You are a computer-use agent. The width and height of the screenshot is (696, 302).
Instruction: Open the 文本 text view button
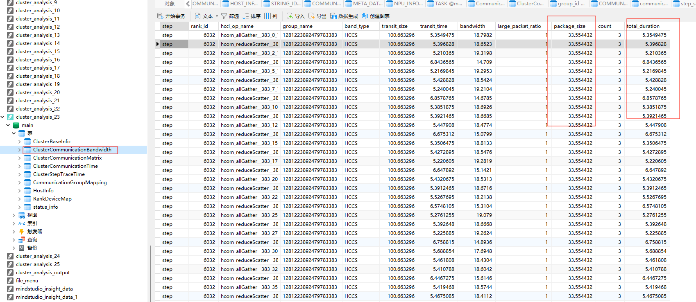tap(204, 16)
